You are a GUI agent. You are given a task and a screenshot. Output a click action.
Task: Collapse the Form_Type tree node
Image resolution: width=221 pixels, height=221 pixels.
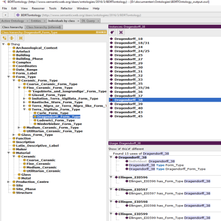(x=8, y=77)
